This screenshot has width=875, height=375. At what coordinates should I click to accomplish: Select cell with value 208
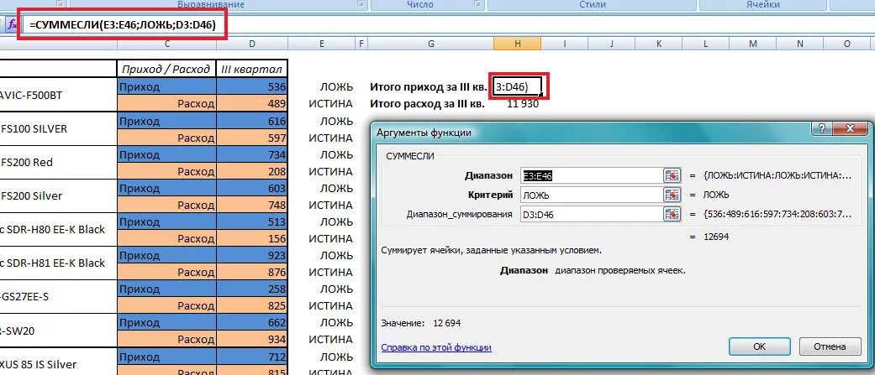tap(251, 170)
